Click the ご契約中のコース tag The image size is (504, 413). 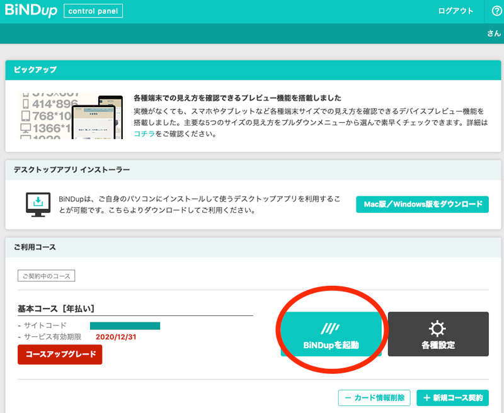click(x=46, y=276)
